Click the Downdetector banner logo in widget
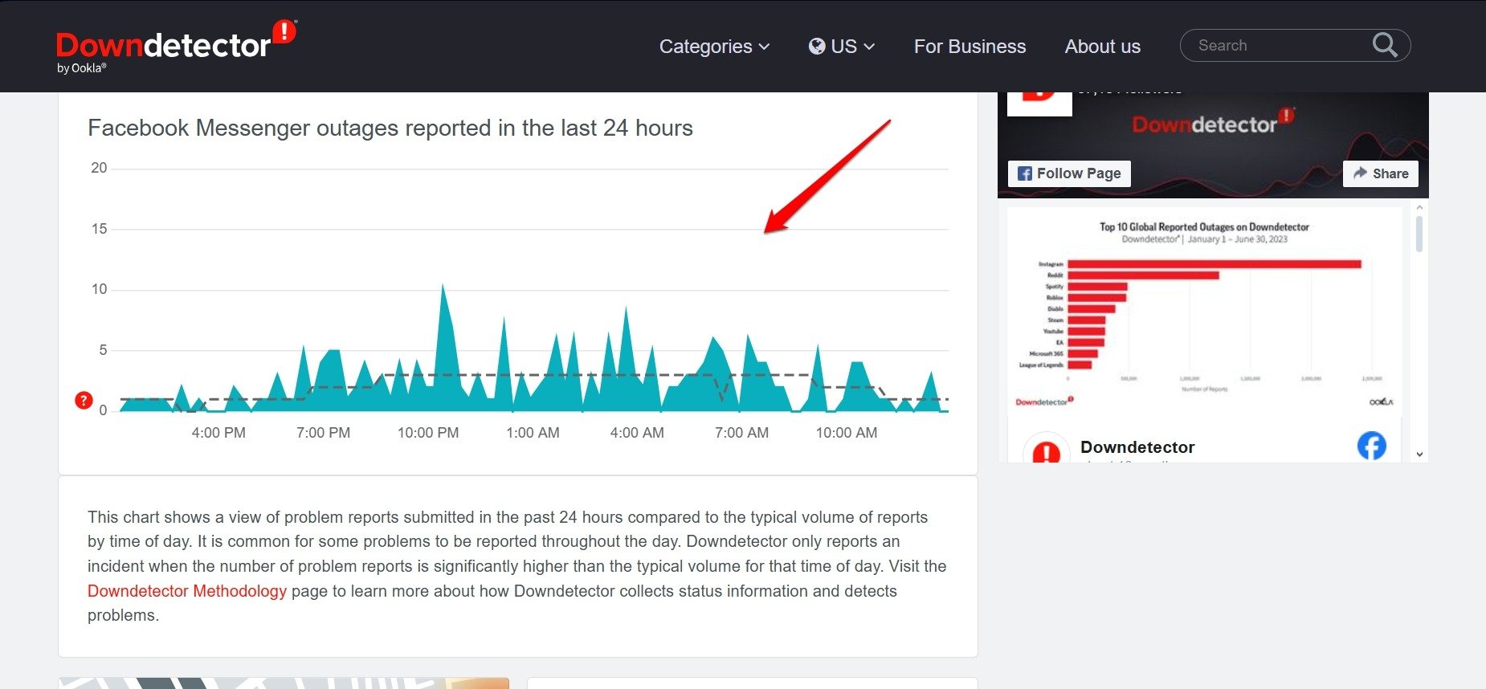The image size is (1486, 689). pos(1212,123)
